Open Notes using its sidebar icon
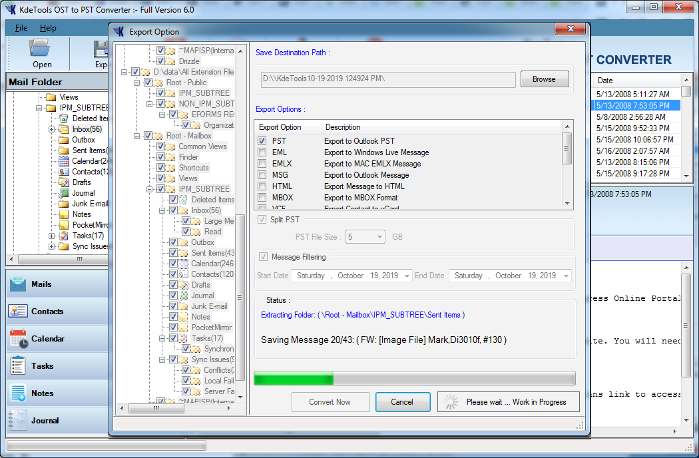699x458 pixels. 19,393
